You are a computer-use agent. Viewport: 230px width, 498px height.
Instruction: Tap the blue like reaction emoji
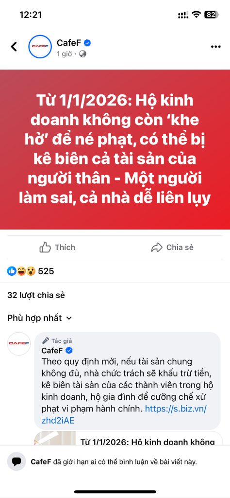[12, 271]
